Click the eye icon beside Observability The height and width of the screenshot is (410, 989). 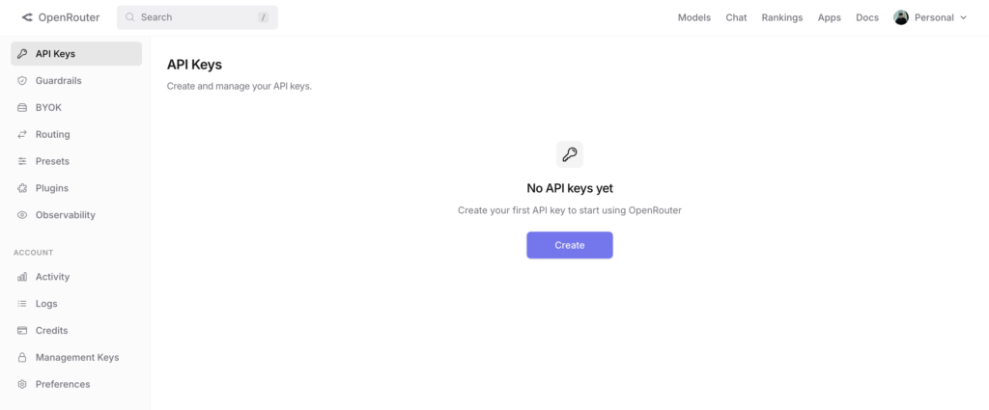[22, 215]
